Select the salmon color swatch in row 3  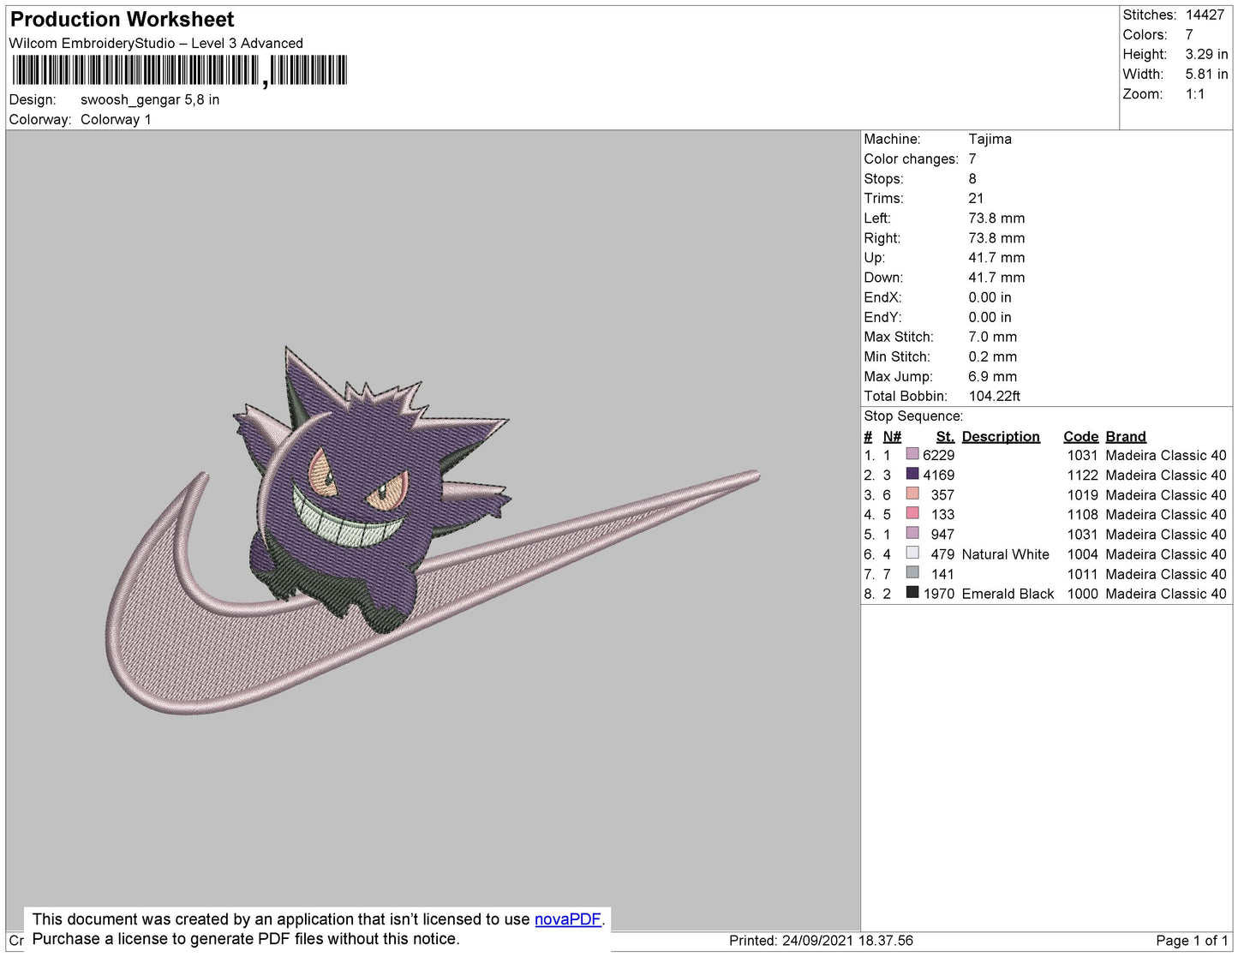pos(912,494)
